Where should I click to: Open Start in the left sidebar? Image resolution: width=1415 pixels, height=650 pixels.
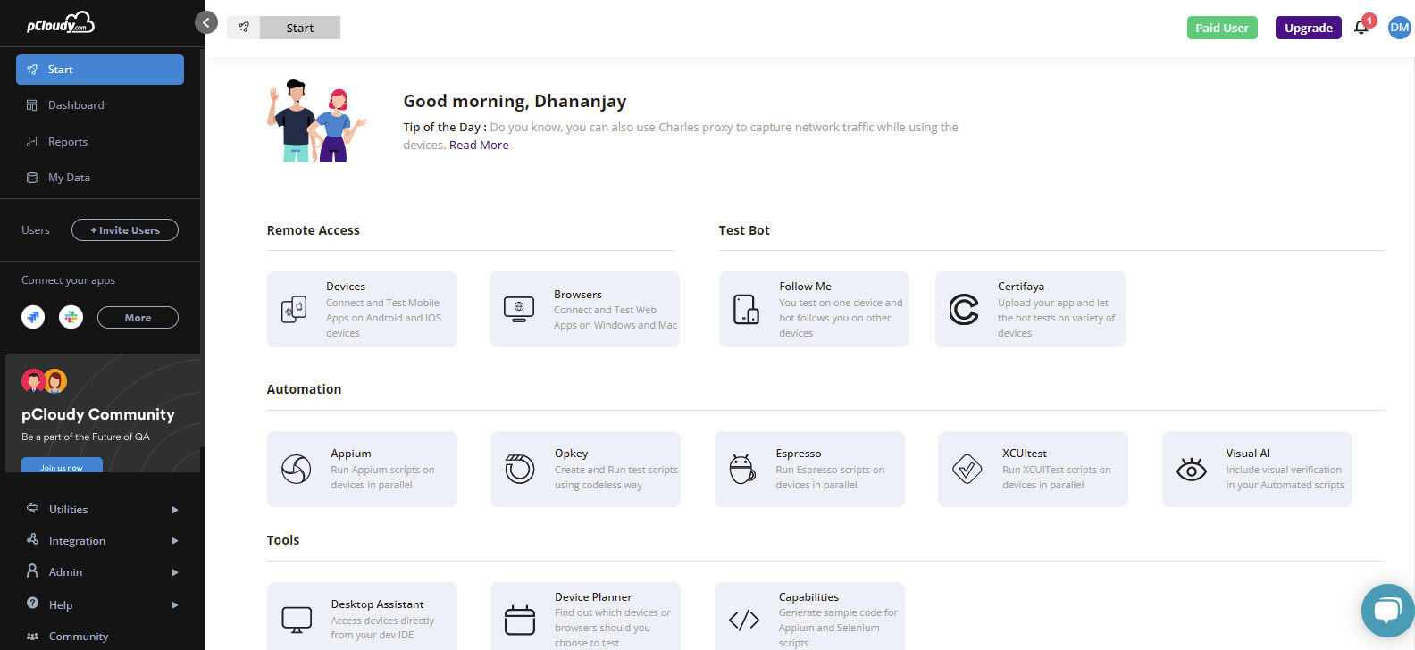click(100, 70)
